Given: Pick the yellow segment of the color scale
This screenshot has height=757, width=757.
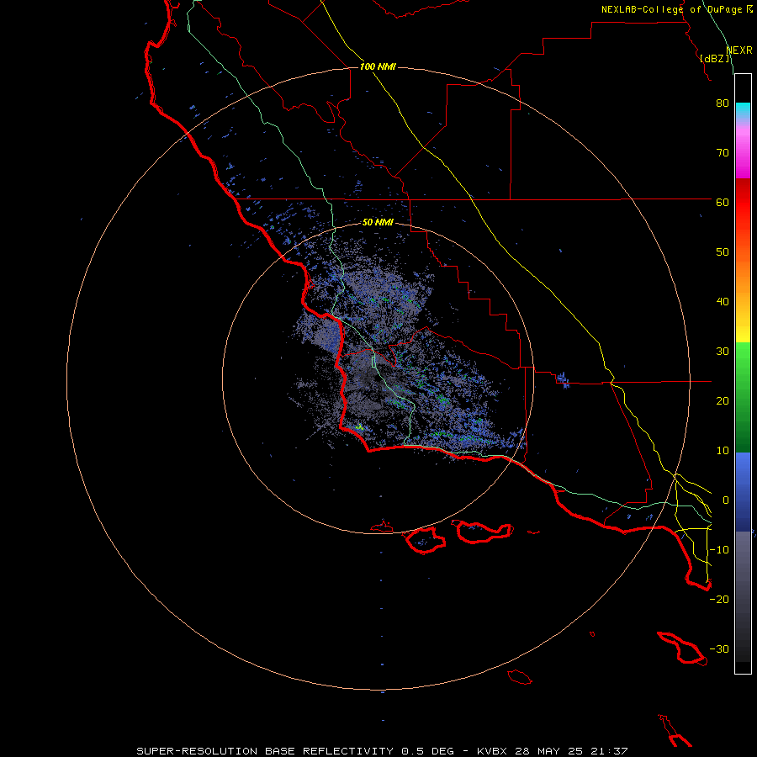Looking at the screenshot, I should click(x=743, y=331).
